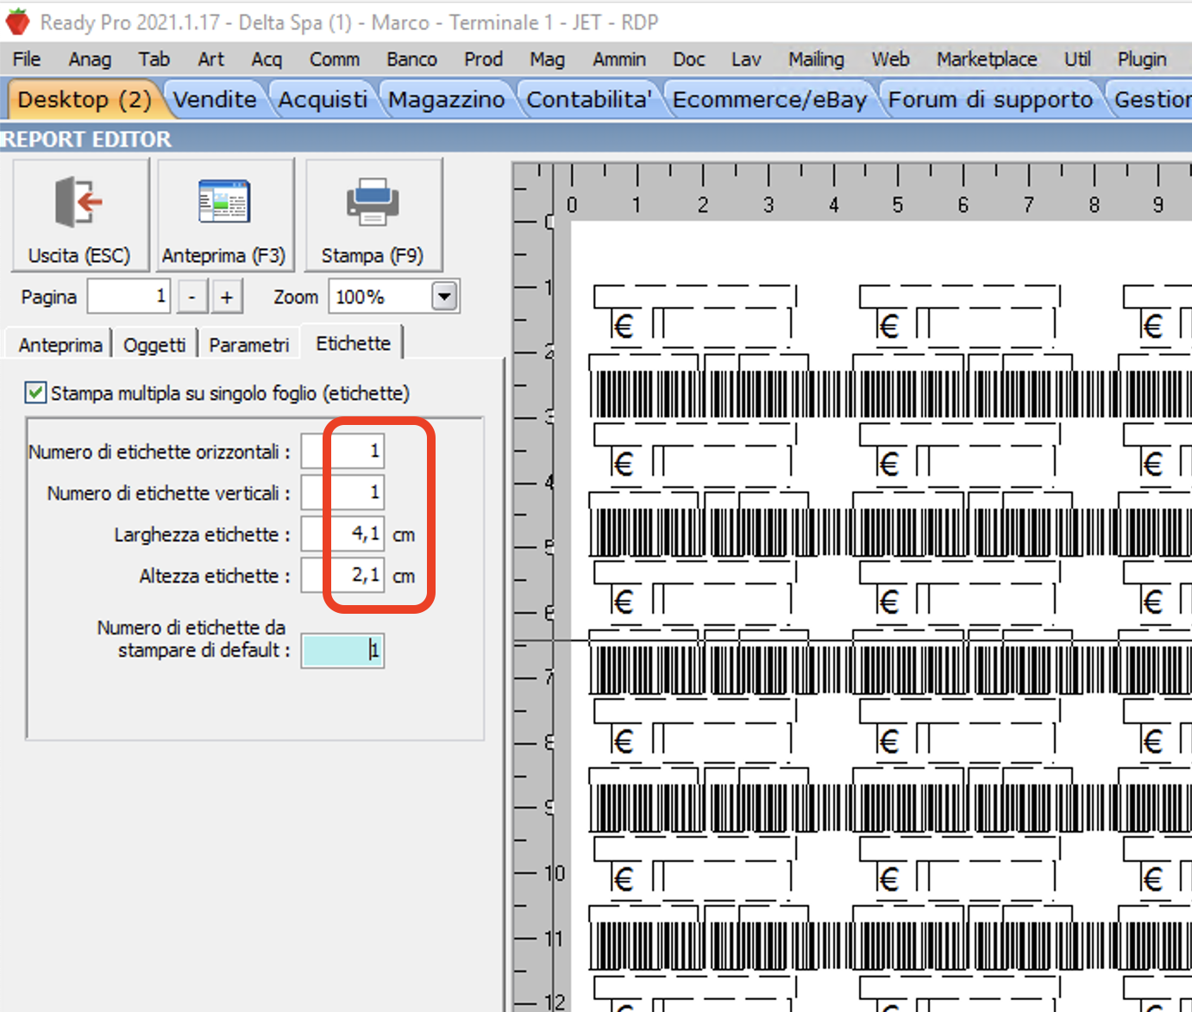Open the Art menu

(210, 59)
